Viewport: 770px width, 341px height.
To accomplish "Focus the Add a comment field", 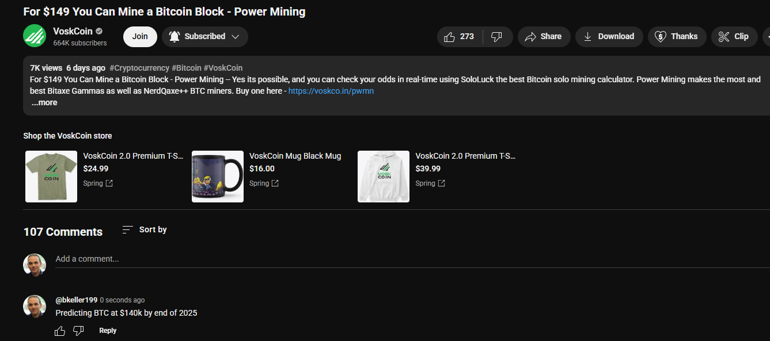I will (412, 259).
